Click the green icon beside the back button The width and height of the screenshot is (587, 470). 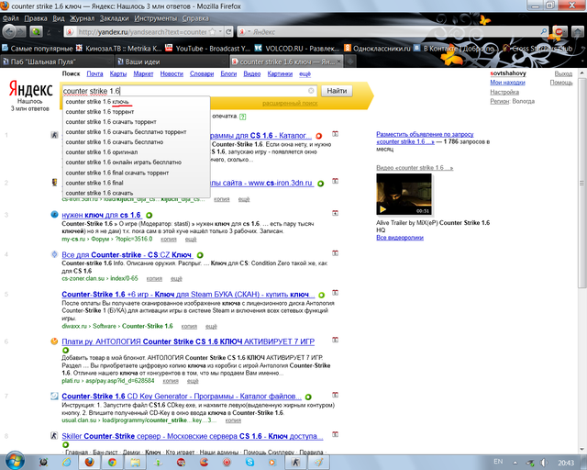click(37, 32)
